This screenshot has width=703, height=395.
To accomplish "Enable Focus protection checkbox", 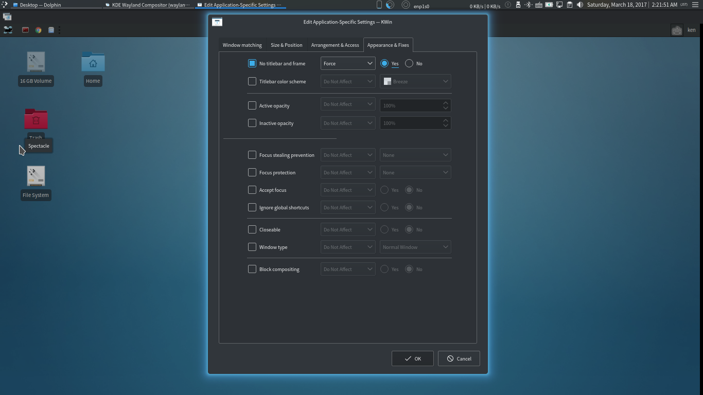I will 252,172.
